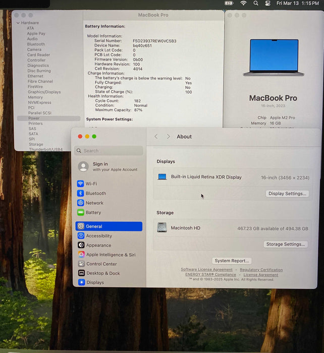The width and height of the screenshot is (324, 353).
Task: Select Disc Burning in hardware list
Action: coord(39,71)
